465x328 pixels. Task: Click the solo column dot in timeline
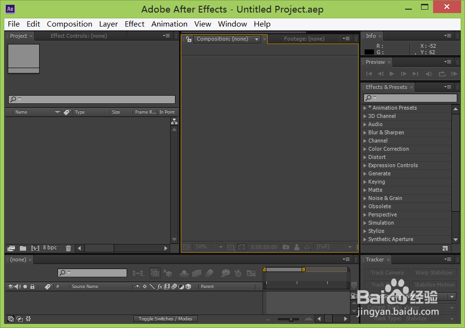coord(25,286)
